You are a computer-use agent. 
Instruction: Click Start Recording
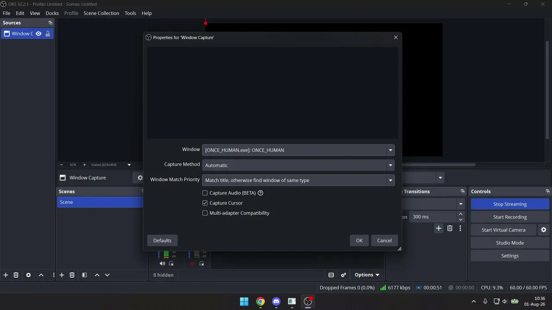point(510,217)
